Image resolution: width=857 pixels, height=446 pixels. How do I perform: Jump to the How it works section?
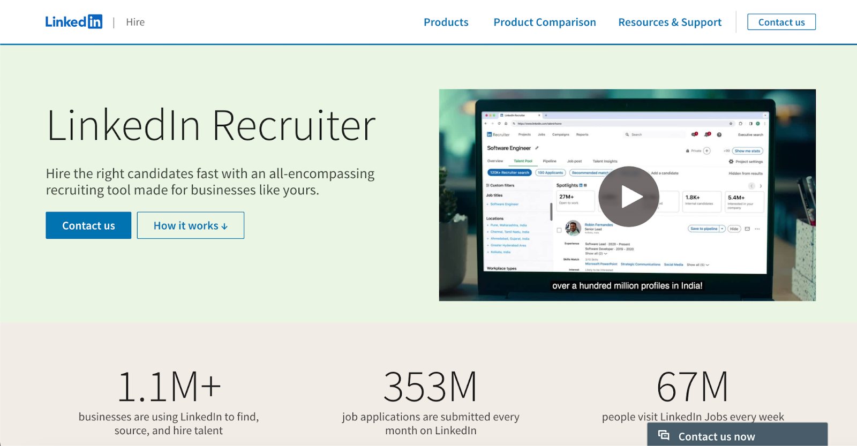[x=191, y=225]
